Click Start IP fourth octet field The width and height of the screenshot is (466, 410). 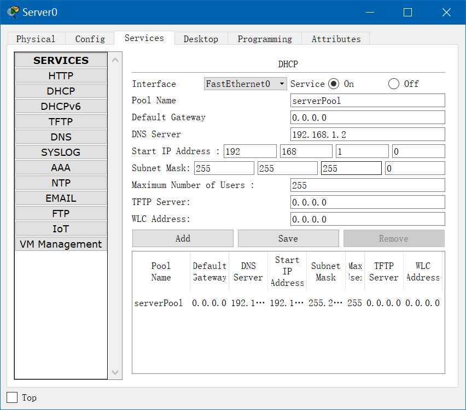click(x=418, y=151)
